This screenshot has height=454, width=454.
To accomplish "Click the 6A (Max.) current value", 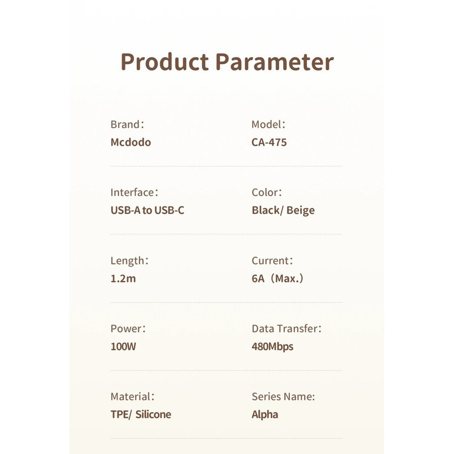I will point(278,279).
